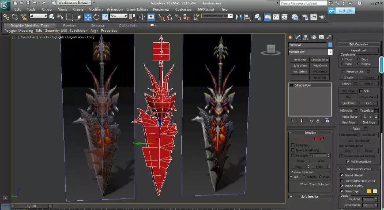Select Element sub-object level icon
384x210 pixels.
322,139
